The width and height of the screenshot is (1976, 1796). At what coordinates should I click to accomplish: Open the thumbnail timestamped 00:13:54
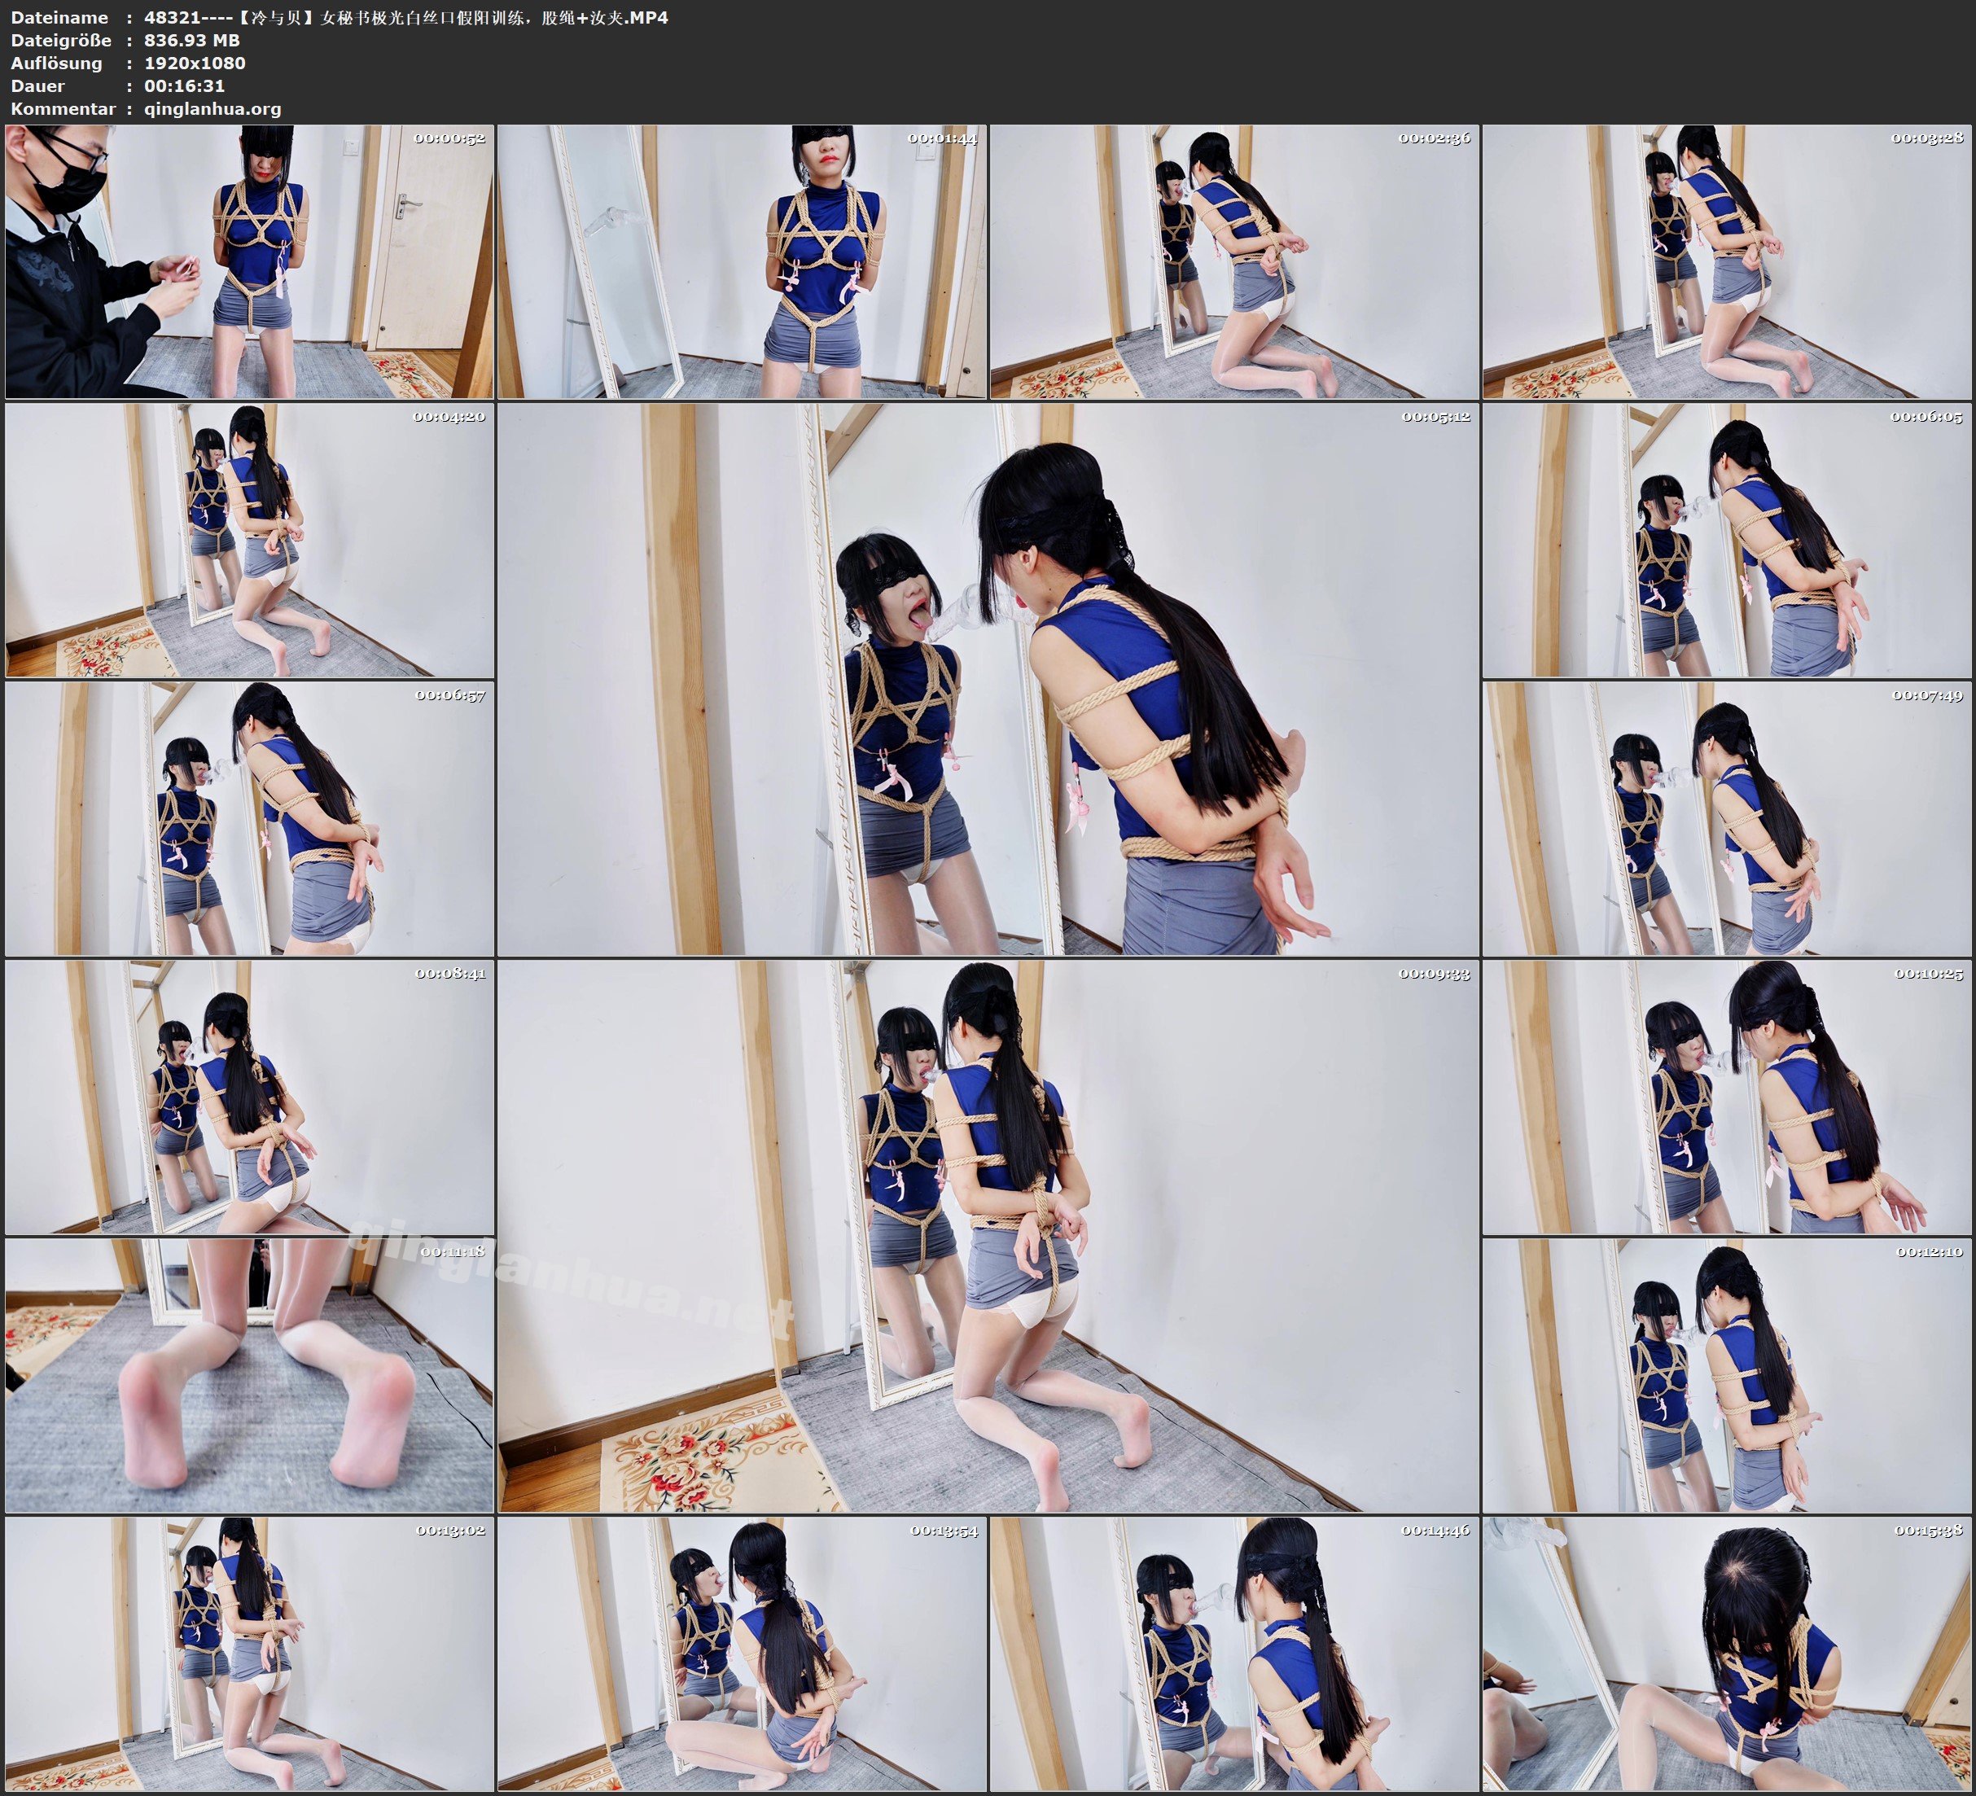pos(741,1654)
